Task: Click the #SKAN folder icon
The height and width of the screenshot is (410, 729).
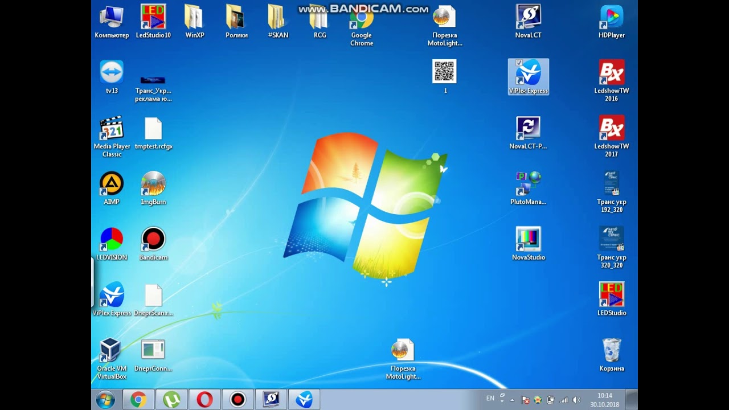Action: point(278,22)
